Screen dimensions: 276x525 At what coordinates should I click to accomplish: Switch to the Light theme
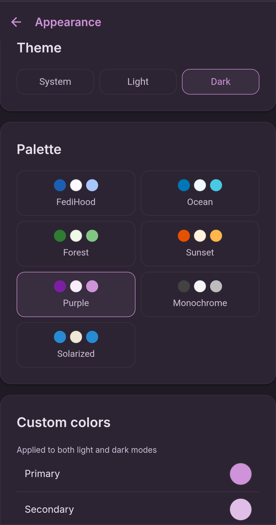[138, 82]
